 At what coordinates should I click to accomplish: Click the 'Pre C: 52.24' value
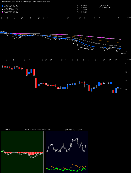(82, 12)
